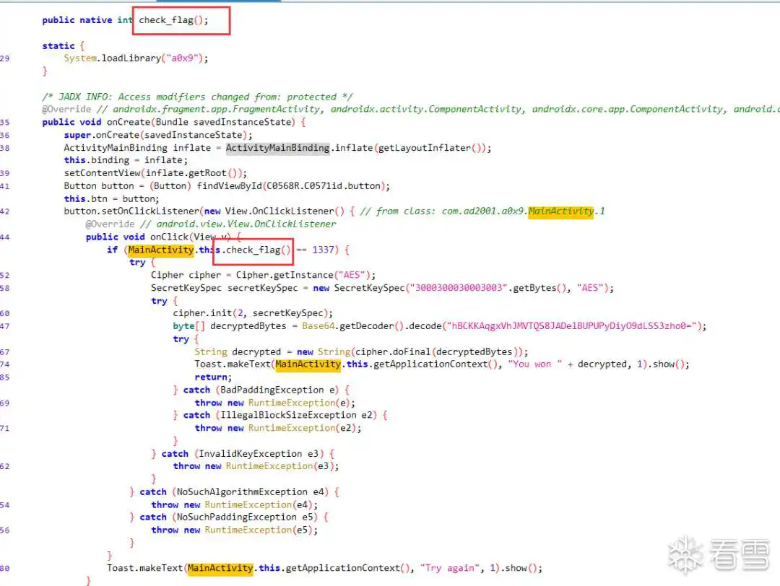
Task: Click the 1337 constant value
Action: coord(323,250)
